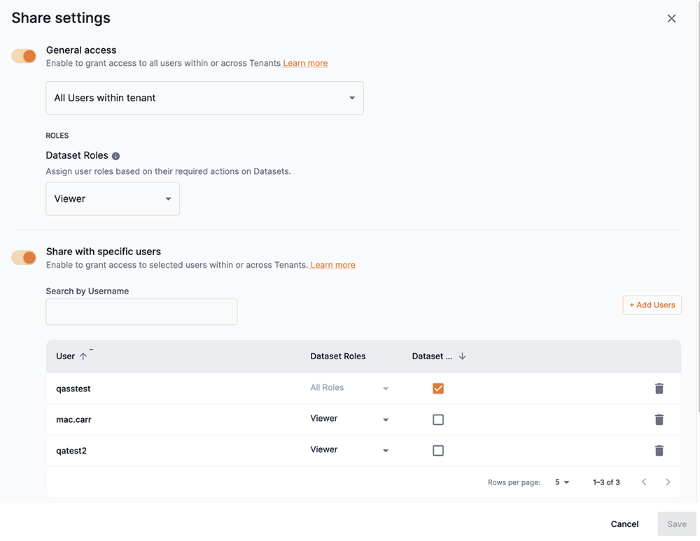Delete qatest2 using its trash icon
This screenshot has height=541, width=700.
(x=659, y=450)
